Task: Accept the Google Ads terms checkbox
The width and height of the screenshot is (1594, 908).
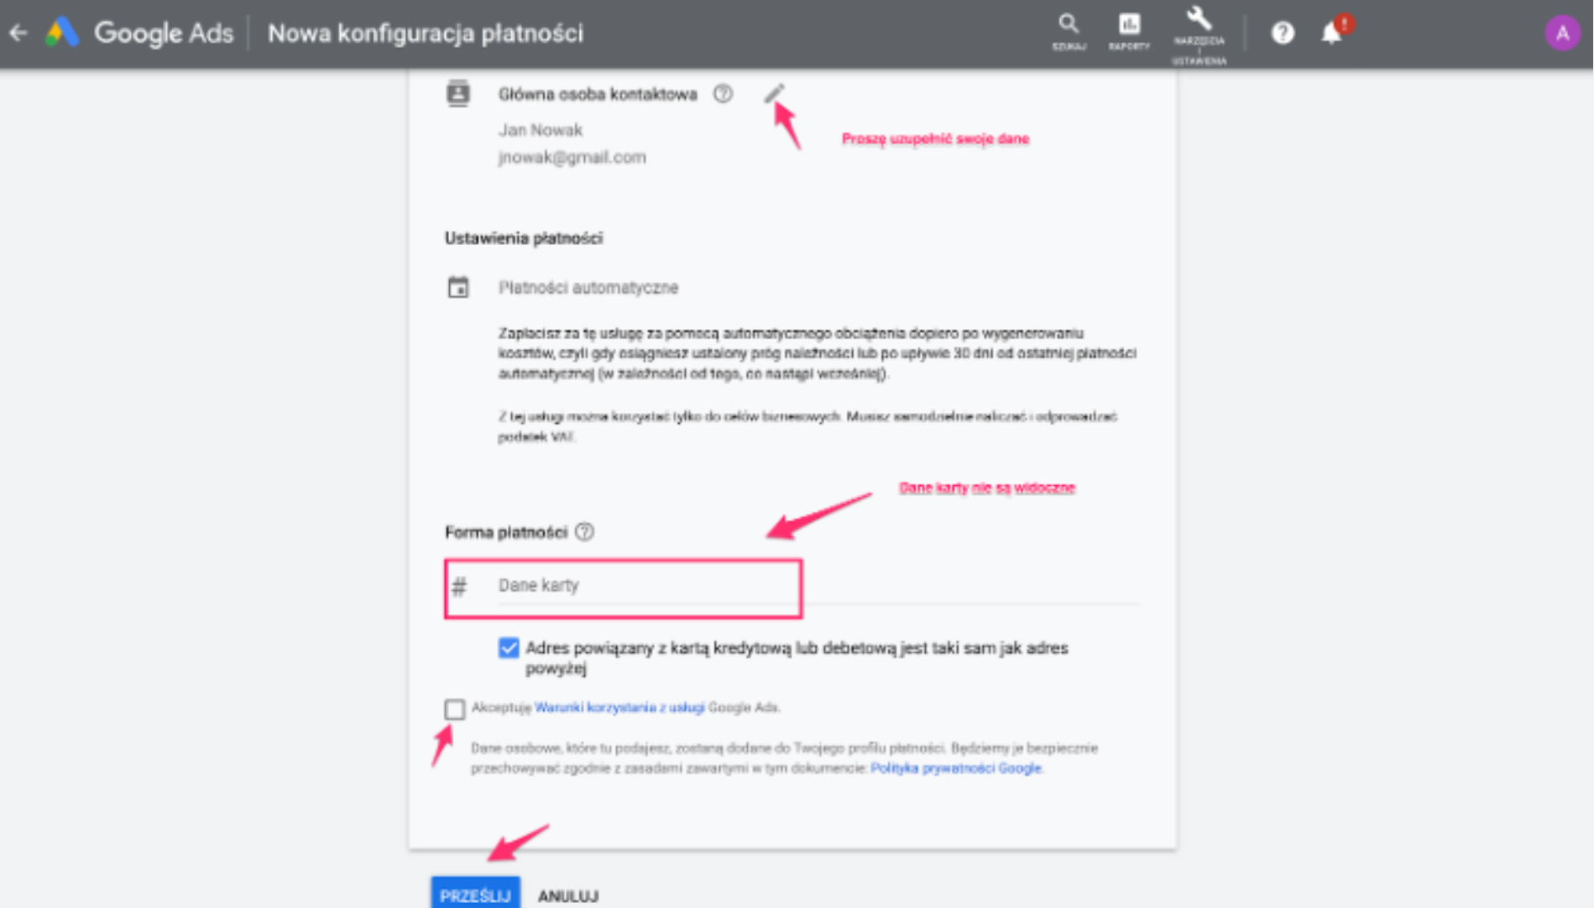Action: point(455,709)
